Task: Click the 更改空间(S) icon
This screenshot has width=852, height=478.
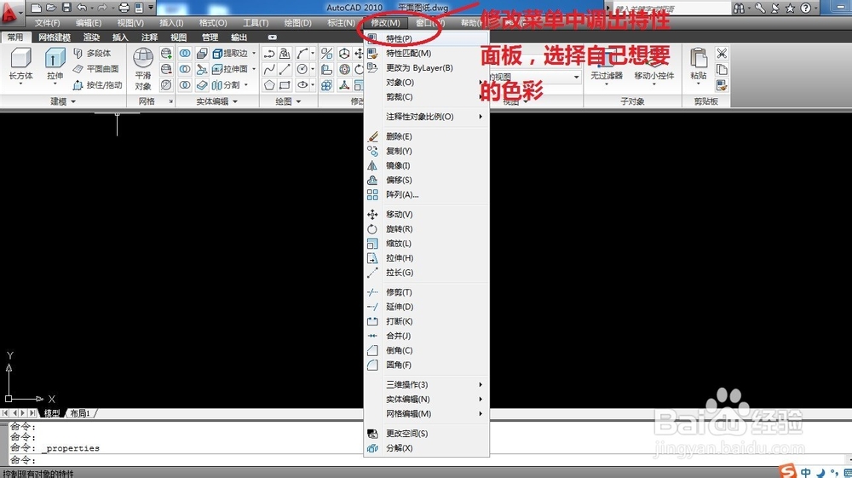Action: pyautogui.click(x=372, y=434)
